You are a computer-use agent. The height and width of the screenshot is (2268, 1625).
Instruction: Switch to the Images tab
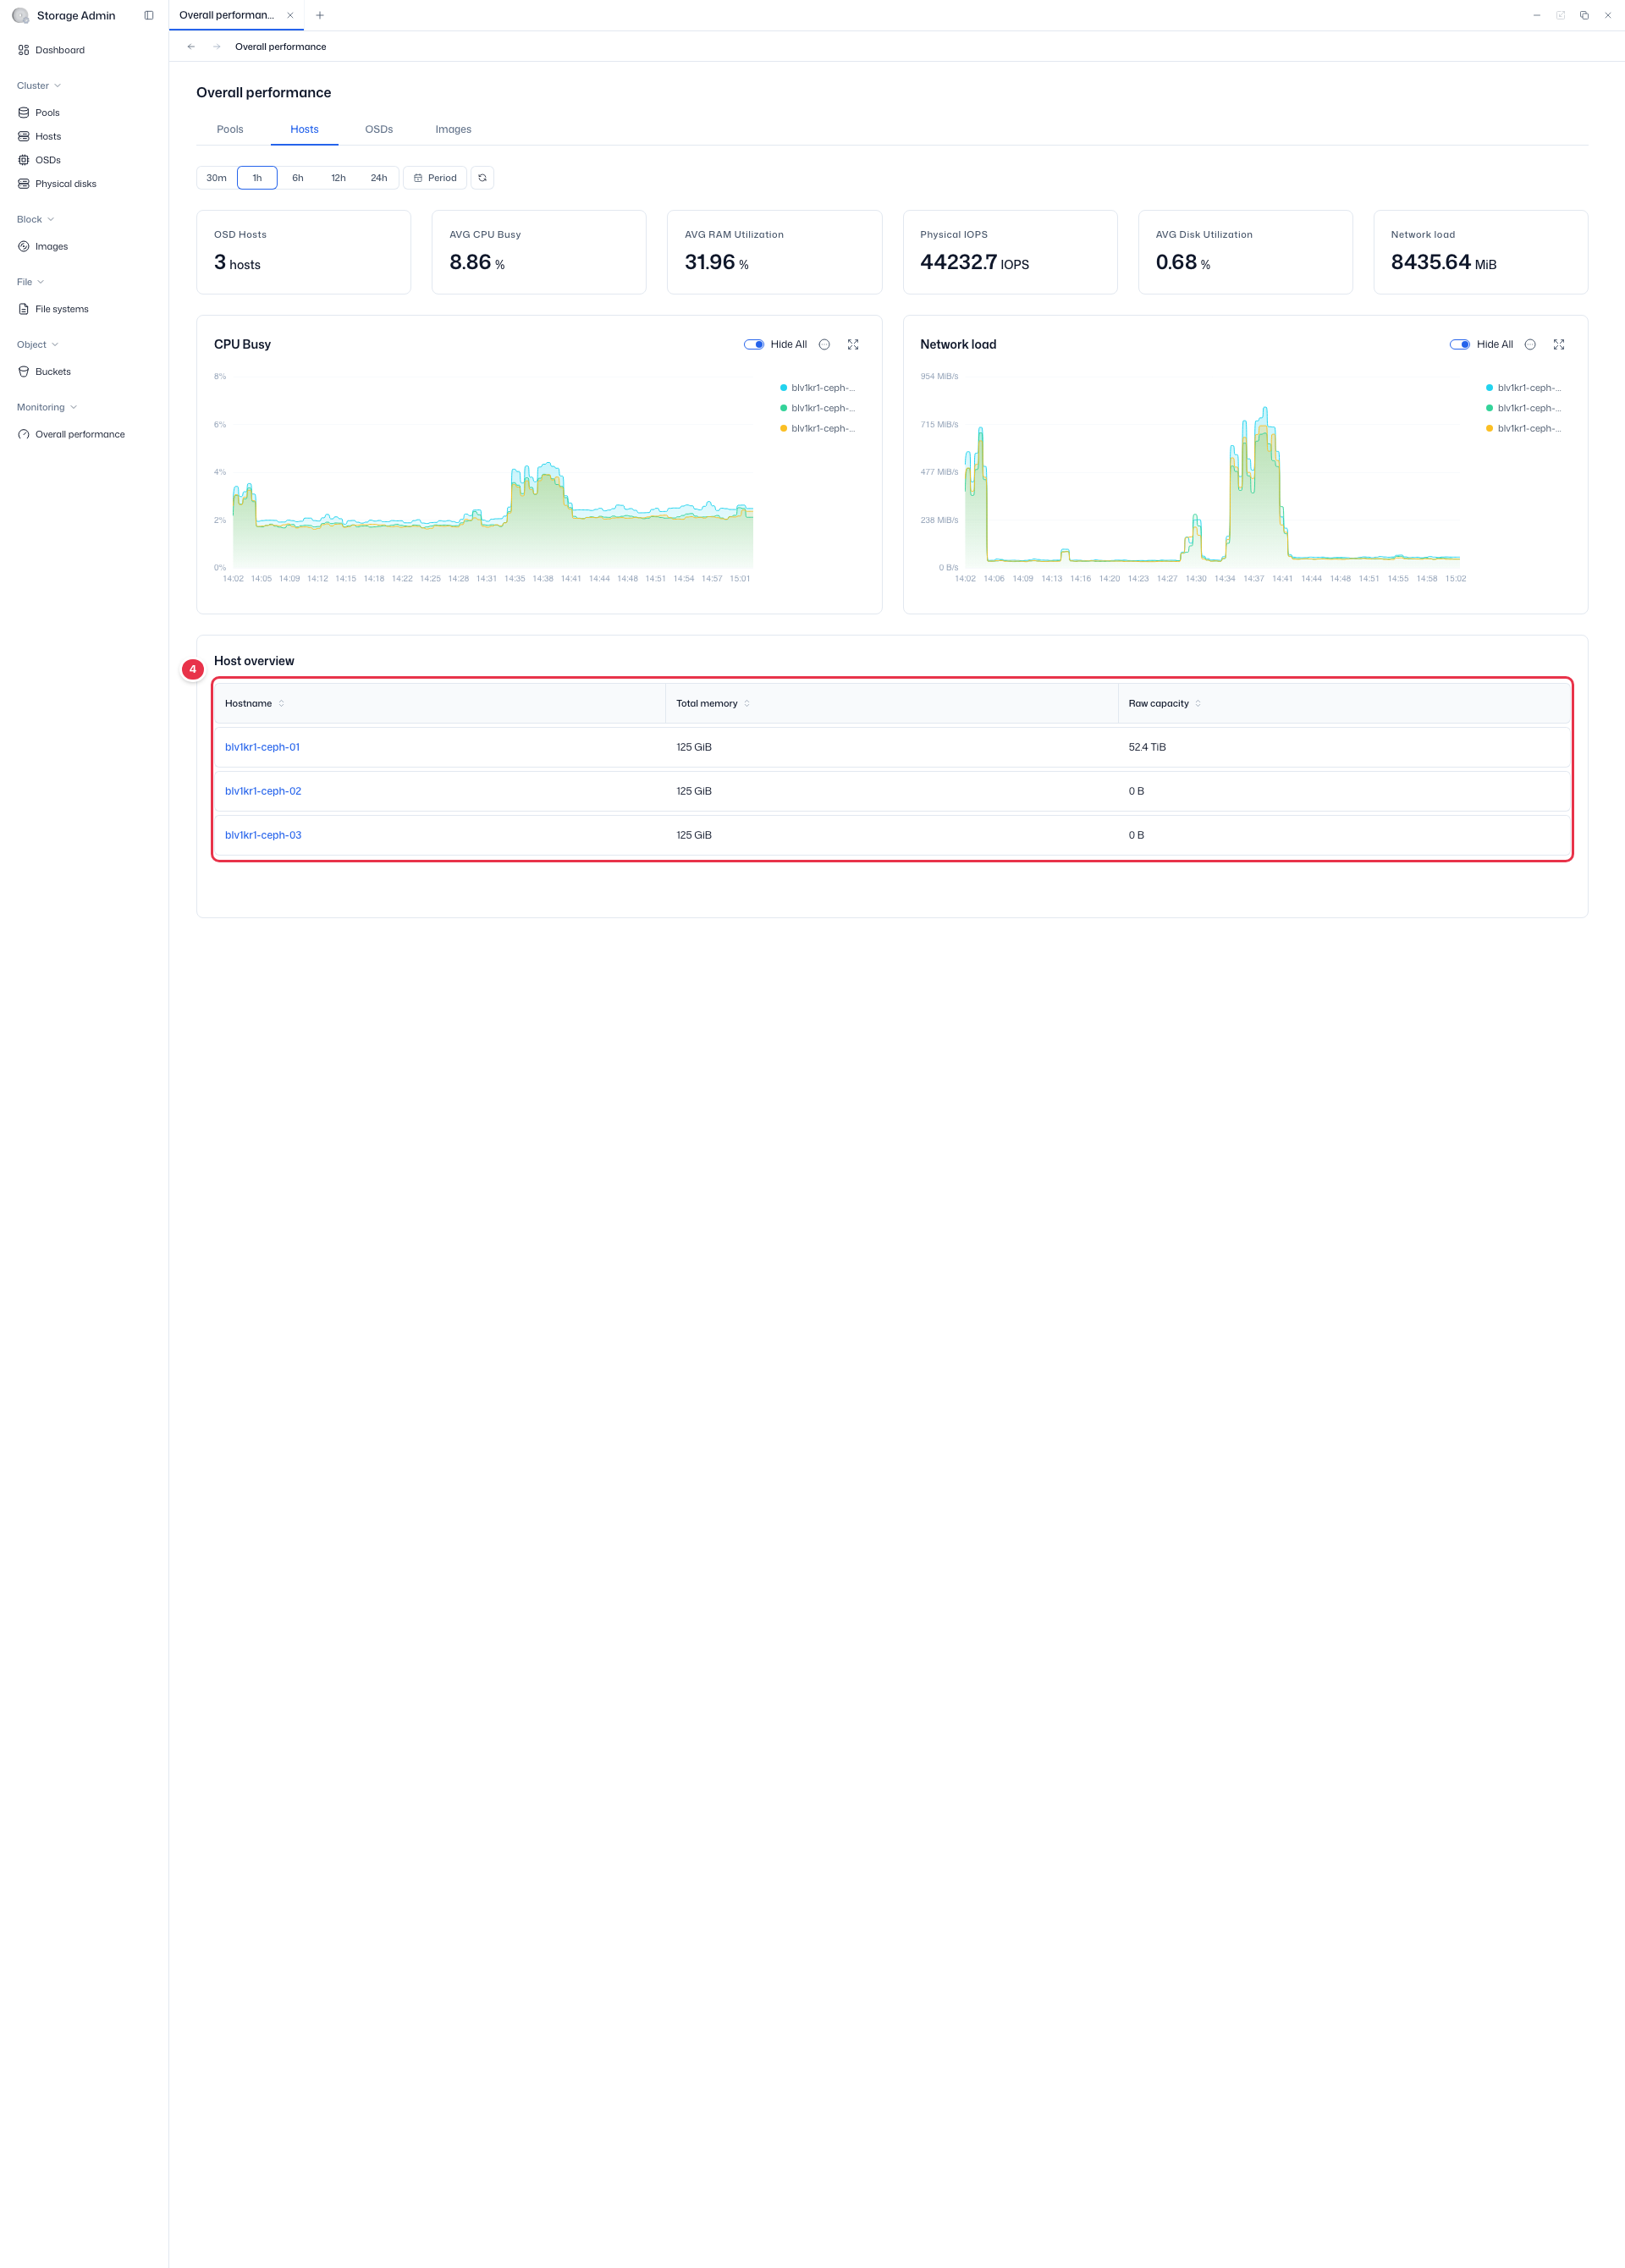453,129
